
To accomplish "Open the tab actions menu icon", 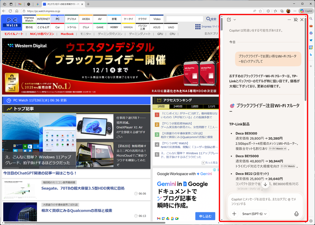I will [x=11, y=4].
